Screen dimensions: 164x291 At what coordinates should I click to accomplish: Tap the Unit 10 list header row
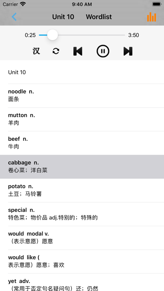point(82,72)
